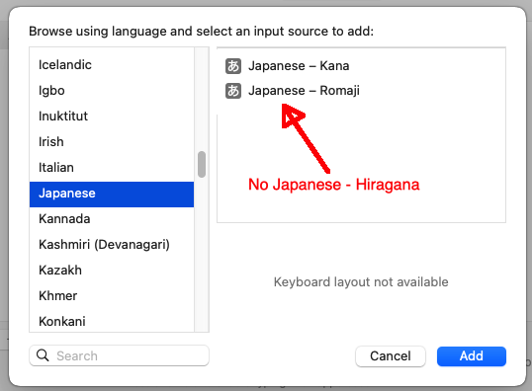The image size is (532, 391).
Task: Choose Inuktitut from the language list
Action: (x=112, y=117)
